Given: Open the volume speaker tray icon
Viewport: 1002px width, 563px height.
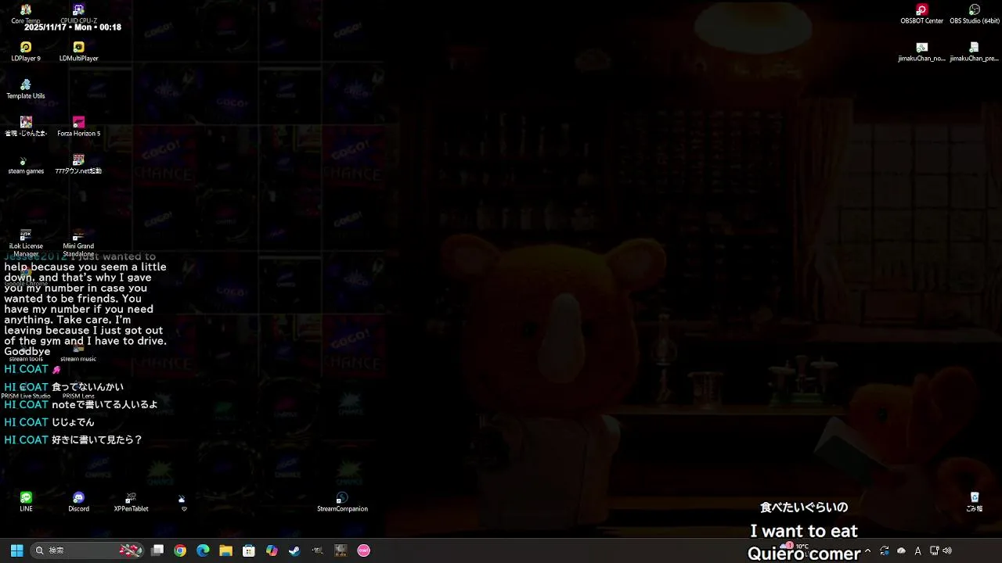Looking at the screenshot, I should 946,551.
